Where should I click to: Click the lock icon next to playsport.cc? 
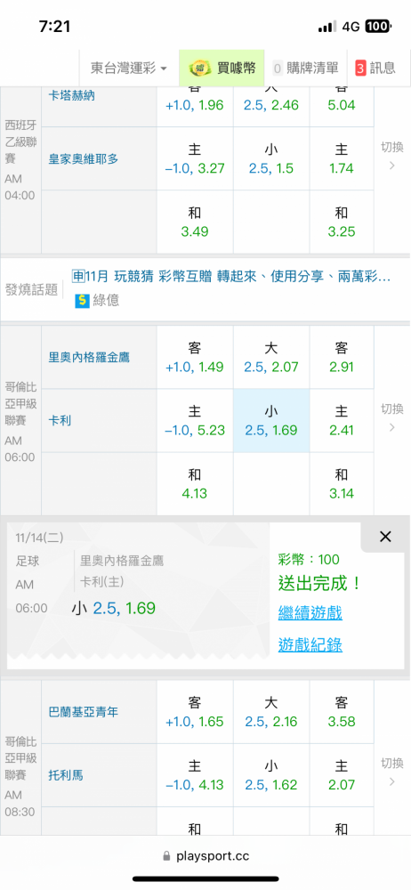[x=166, y=855]
